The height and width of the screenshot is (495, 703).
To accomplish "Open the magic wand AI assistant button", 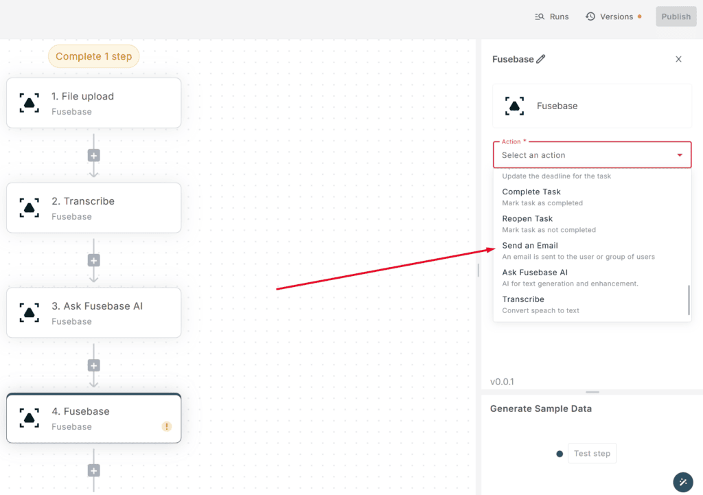I will pyautogui.click(x=683, y=483).
